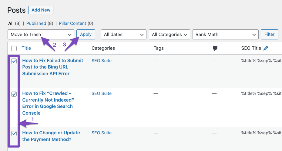Click the comments speech bubble column icon
282x151 pixels.
tap(215, 48)
